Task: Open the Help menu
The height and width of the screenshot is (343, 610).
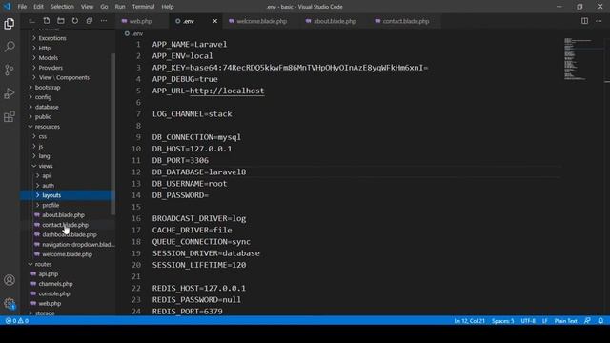Action: click(168, 7)
